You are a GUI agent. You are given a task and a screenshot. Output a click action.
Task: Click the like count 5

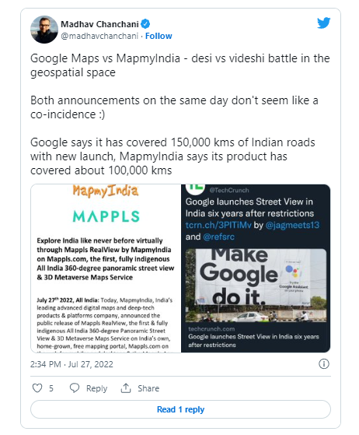pyautogui.click(x=51, y=388)
